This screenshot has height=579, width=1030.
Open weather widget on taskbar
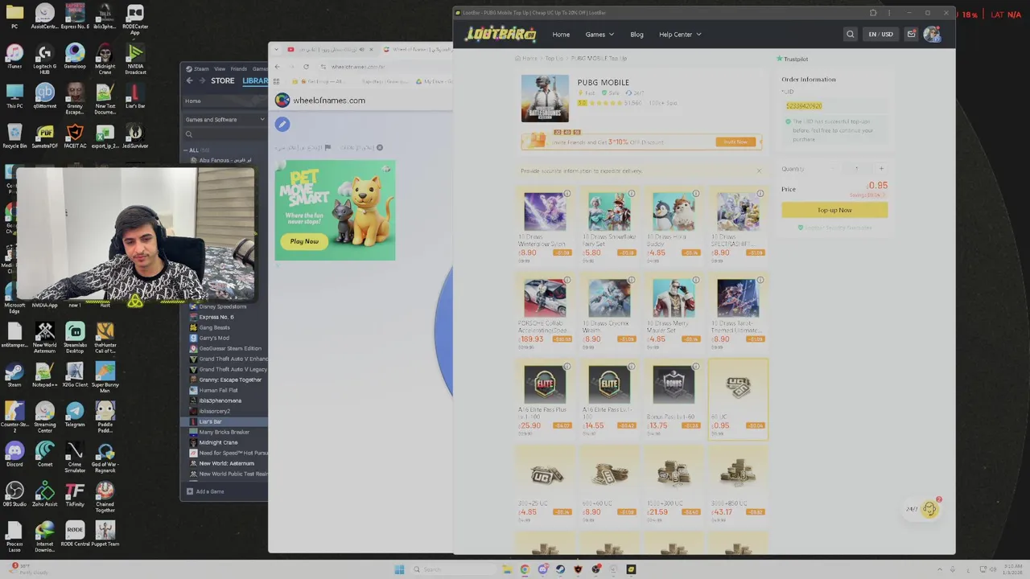click(x=29, y=569)
